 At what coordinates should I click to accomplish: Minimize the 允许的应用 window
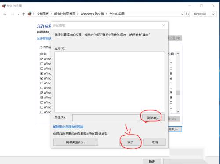(190, 6)
